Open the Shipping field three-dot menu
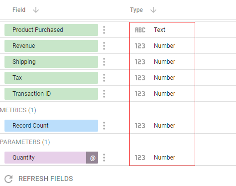Screen dimensions: 236x186 (104, 62)
